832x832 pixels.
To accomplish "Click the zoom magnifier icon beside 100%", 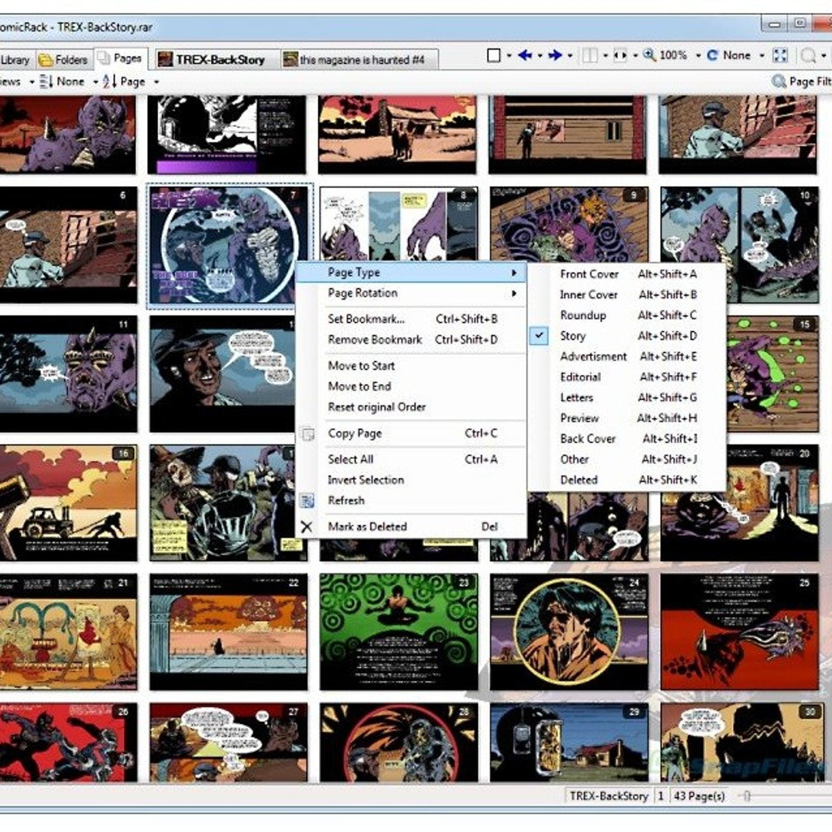I will [649, 55].
